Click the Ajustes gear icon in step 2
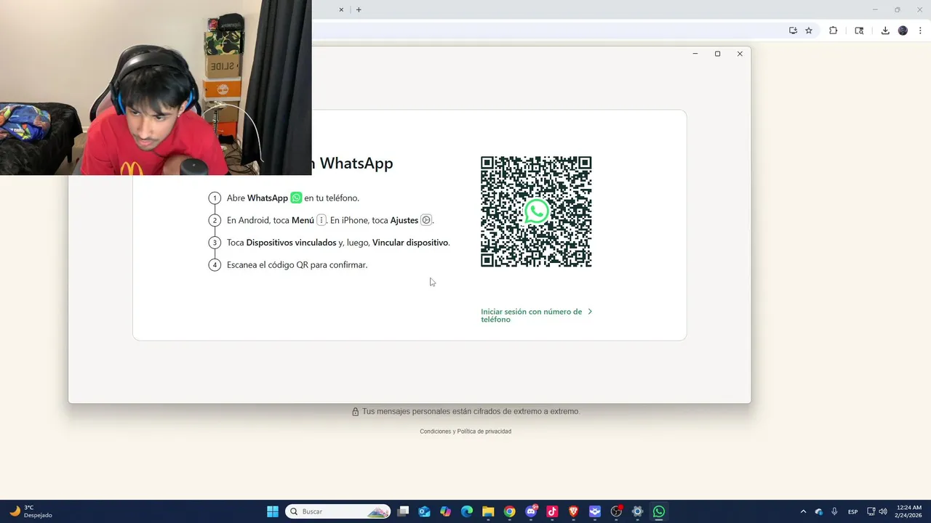 tap(426, 220)
